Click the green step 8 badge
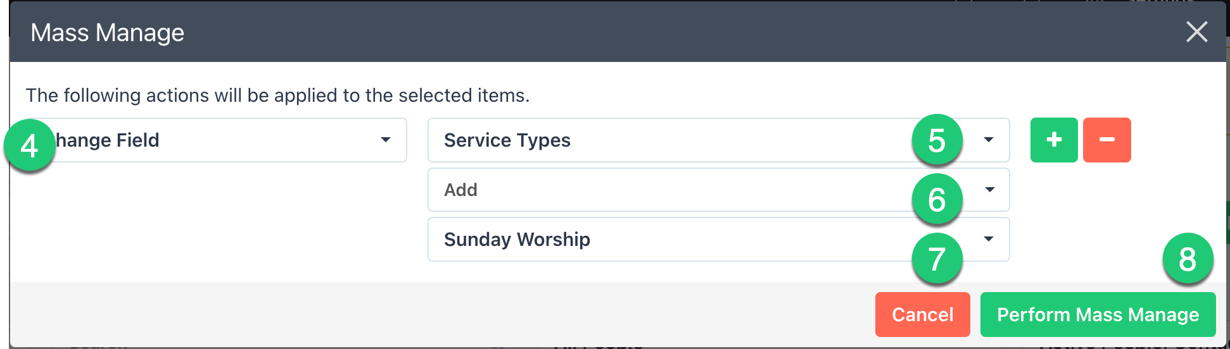Screen dimensions: 1230x349 (1188, 259)
